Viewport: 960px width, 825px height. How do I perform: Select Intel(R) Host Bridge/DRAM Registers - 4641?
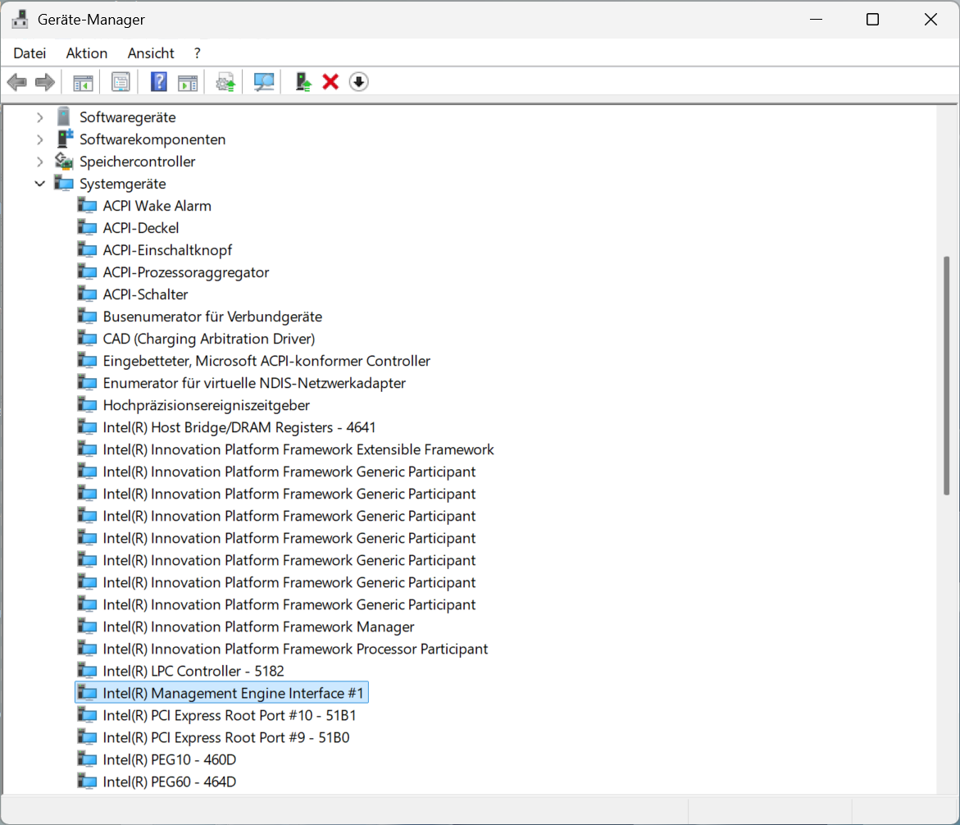click(x=239, y=427)
